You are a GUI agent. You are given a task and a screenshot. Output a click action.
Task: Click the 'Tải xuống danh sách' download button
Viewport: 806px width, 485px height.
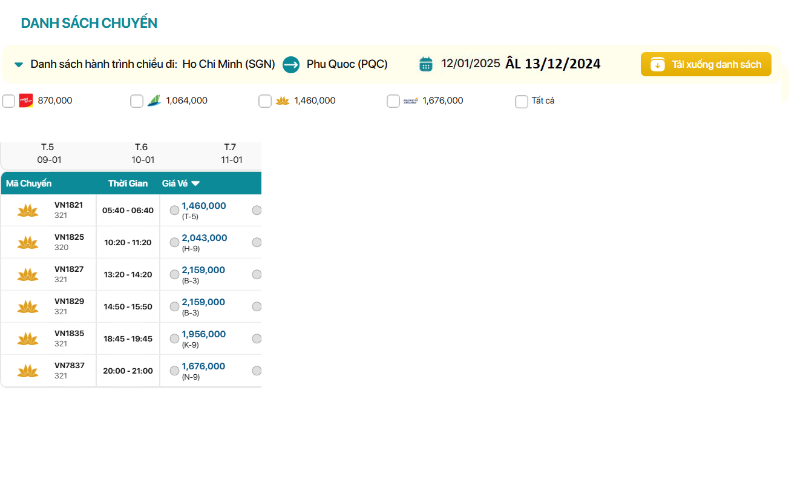click(706, 64)
